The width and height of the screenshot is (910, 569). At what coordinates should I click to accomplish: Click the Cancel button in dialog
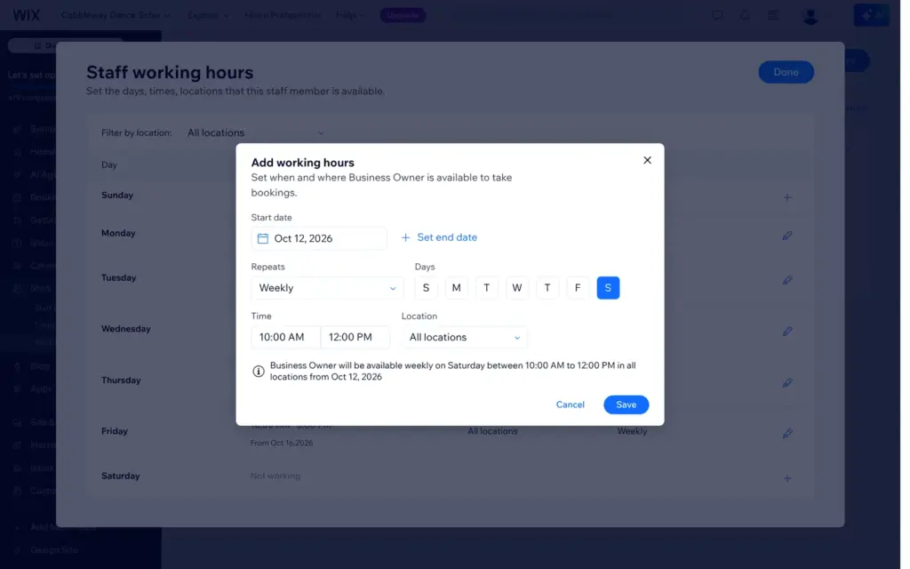coord(570,405)
